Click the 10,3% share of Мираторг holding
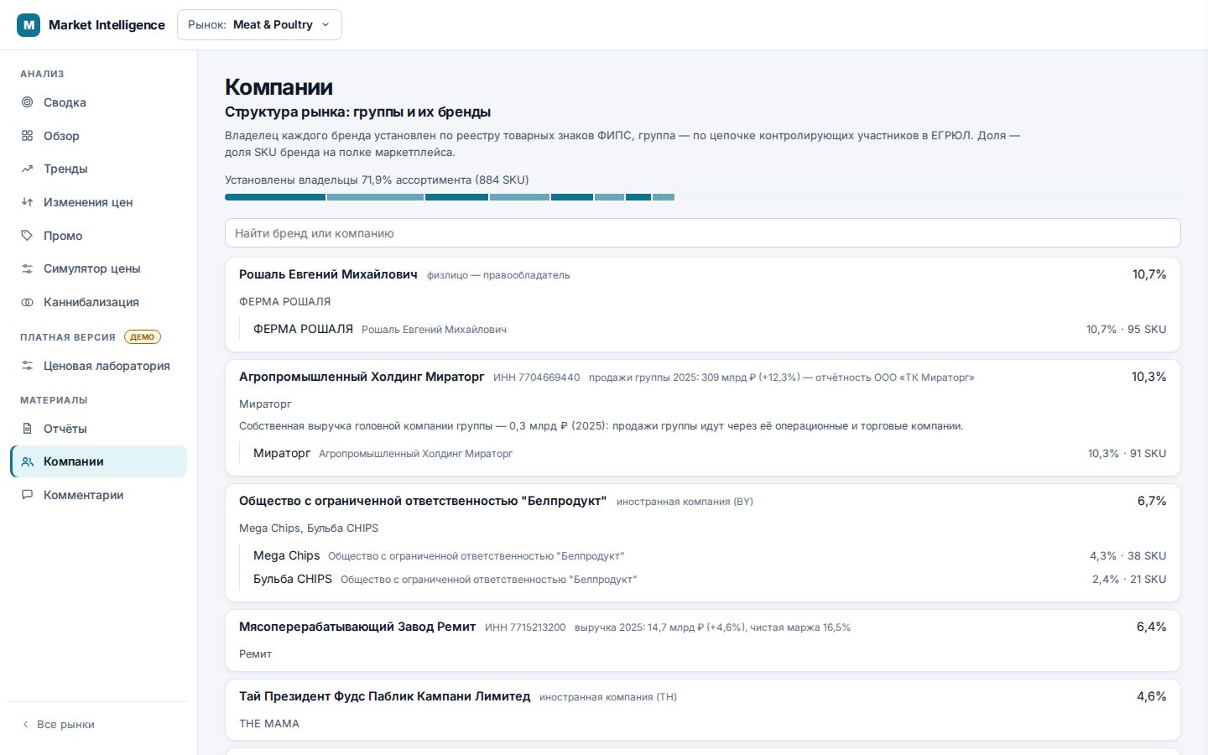Image resolution: width=1208 pixels, height=755 pixels. point(1149,377)
